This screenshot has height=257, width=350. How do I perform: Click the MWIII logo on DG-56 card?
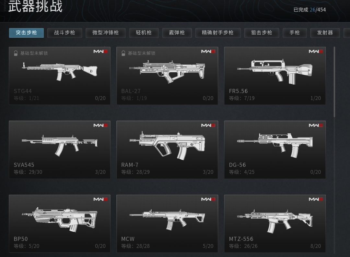point(316,125)
